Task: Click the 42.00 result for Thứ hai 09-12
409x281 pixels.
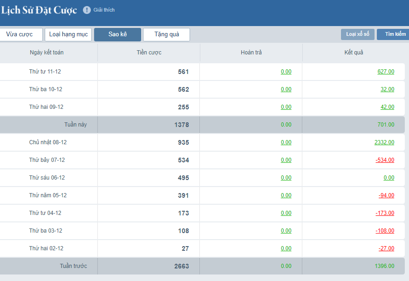Action: pos(387,107)
